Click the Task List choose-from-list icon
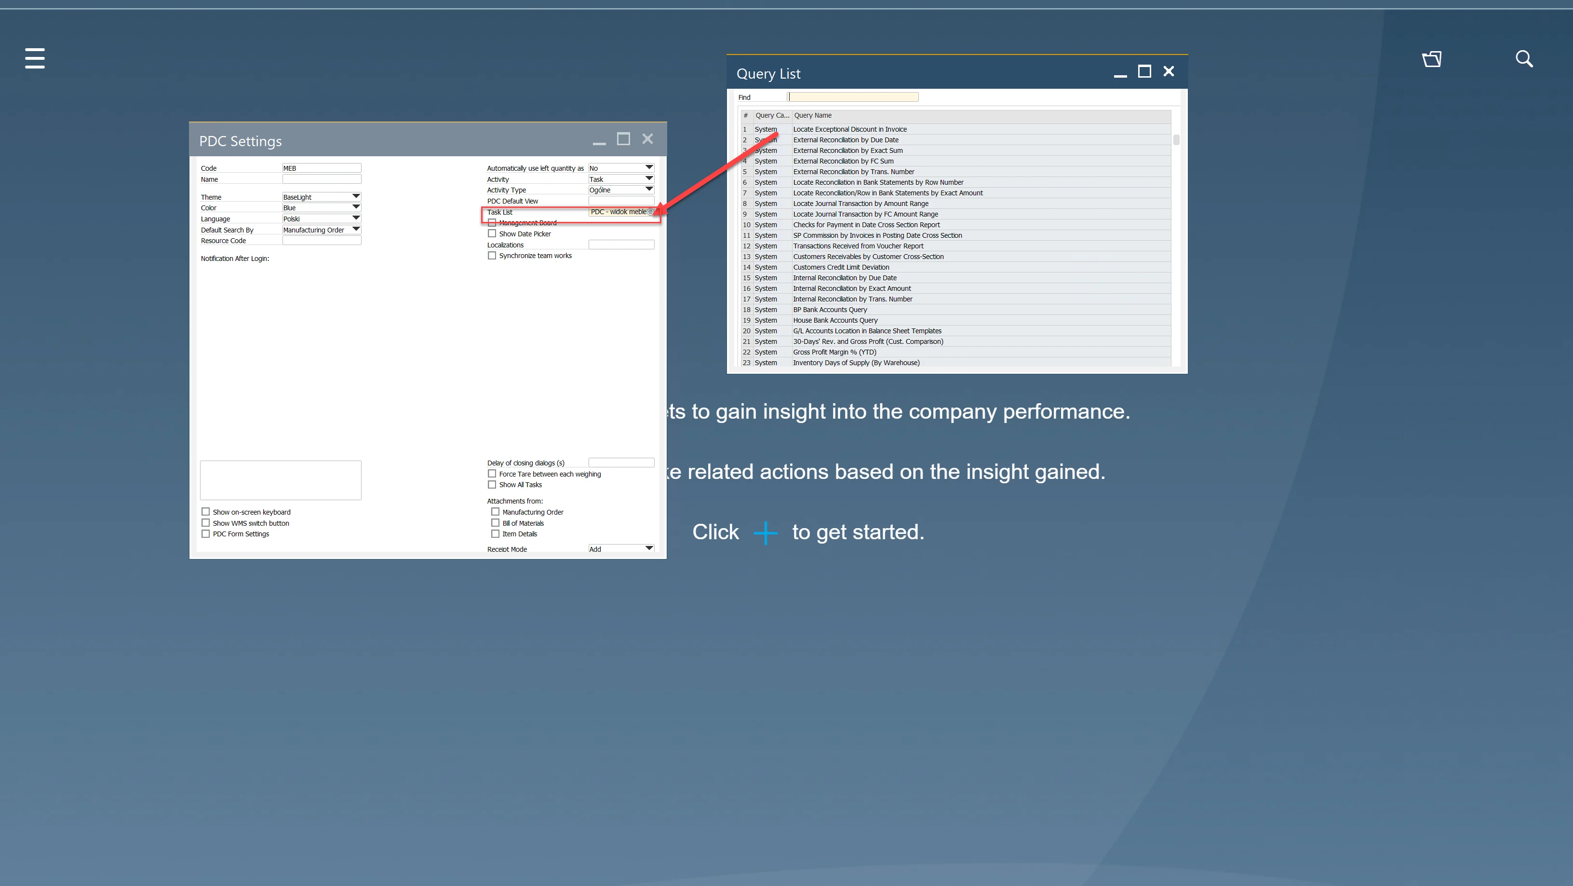The height and width of the screenshot is (886, 1573). click(650, 212)
